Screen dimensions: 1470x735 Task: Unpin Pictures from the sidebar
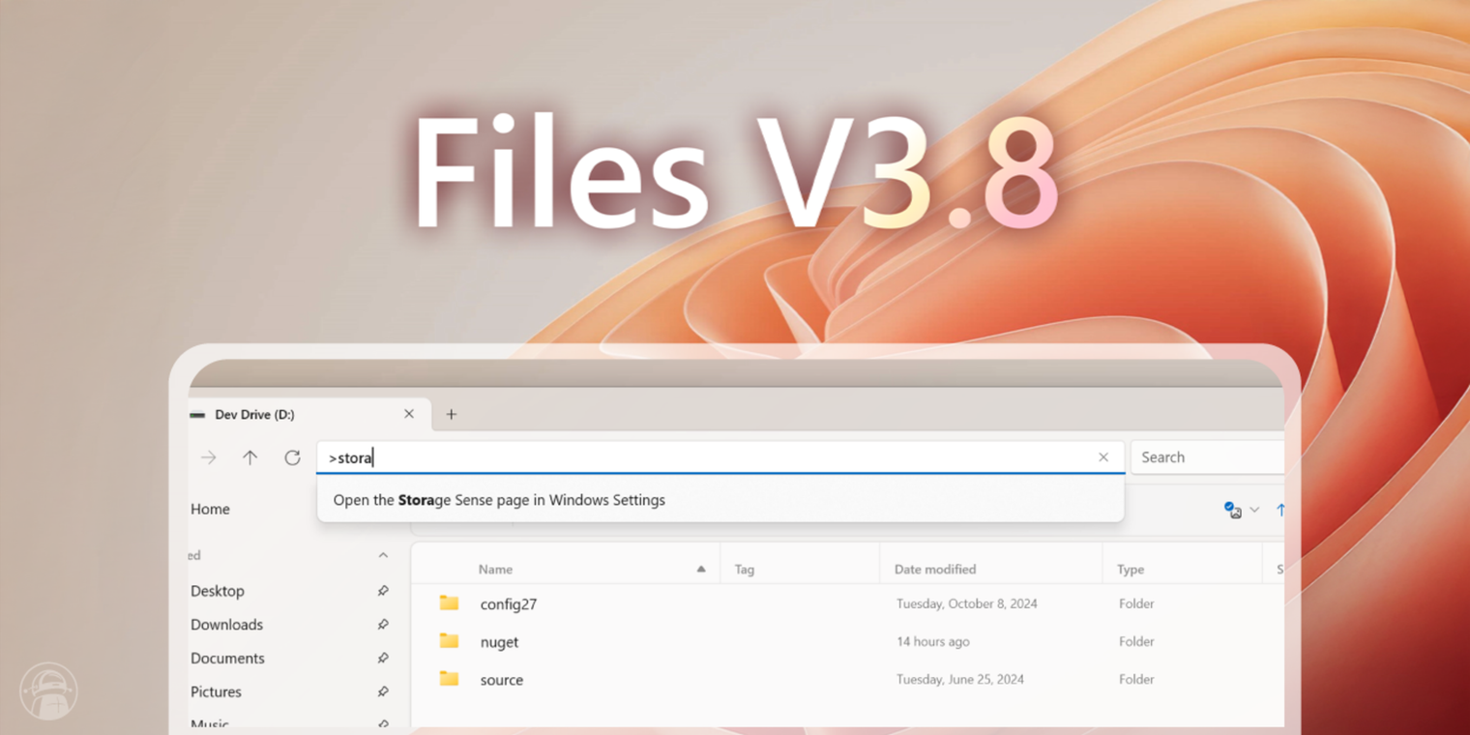coord(384,691)
